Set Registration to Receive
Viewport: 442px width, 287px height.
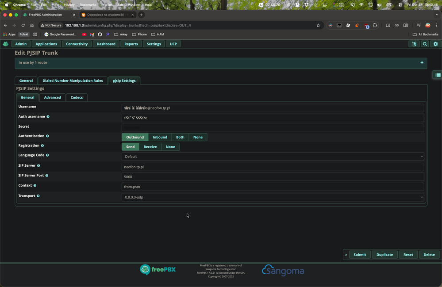pos(150,147)
